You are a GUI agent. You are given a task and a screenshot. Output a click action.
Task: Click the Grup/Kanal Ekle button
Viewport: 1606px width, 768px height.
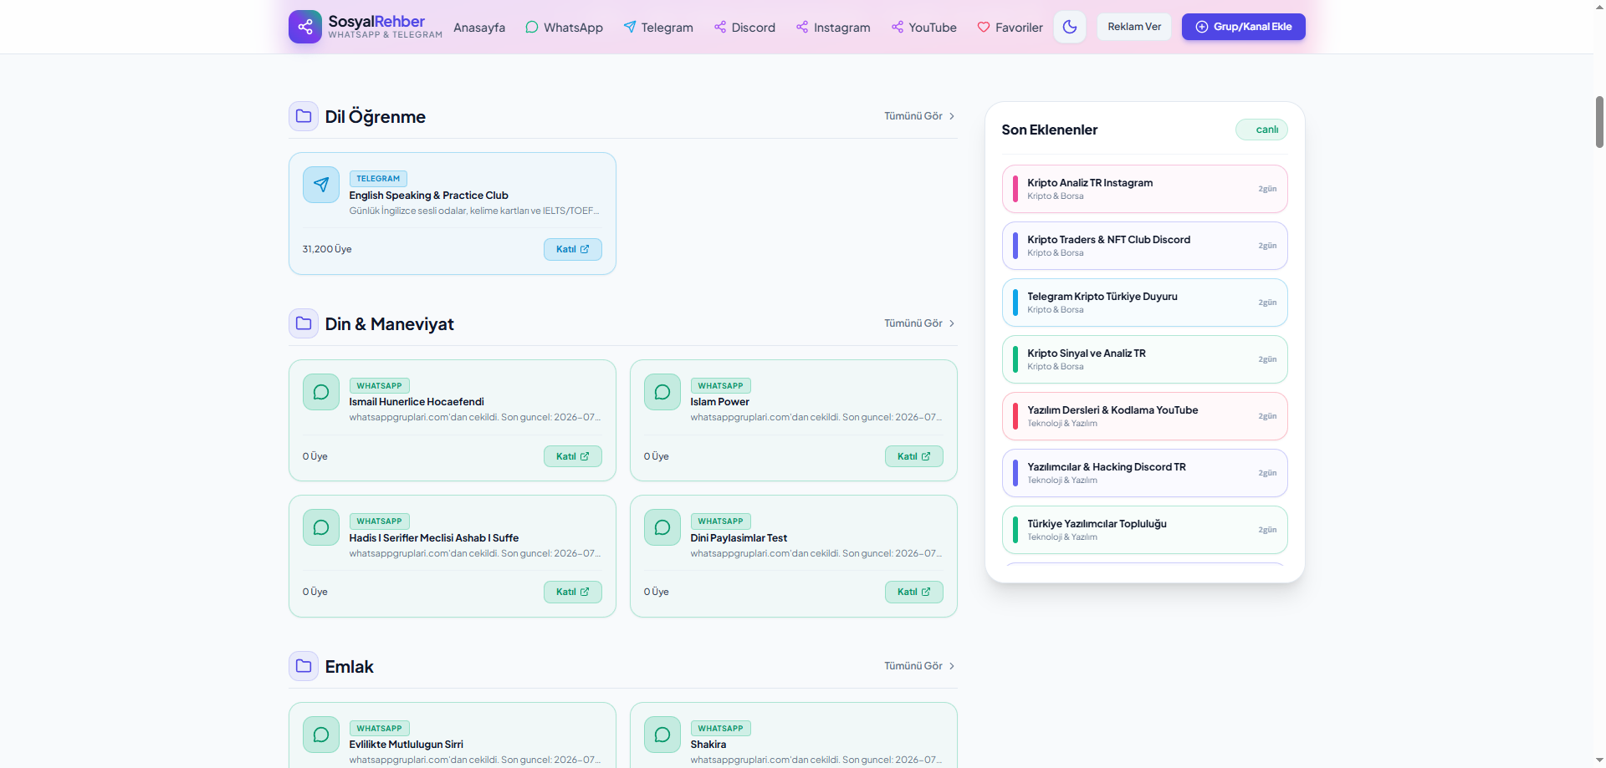coord(1243,27)
